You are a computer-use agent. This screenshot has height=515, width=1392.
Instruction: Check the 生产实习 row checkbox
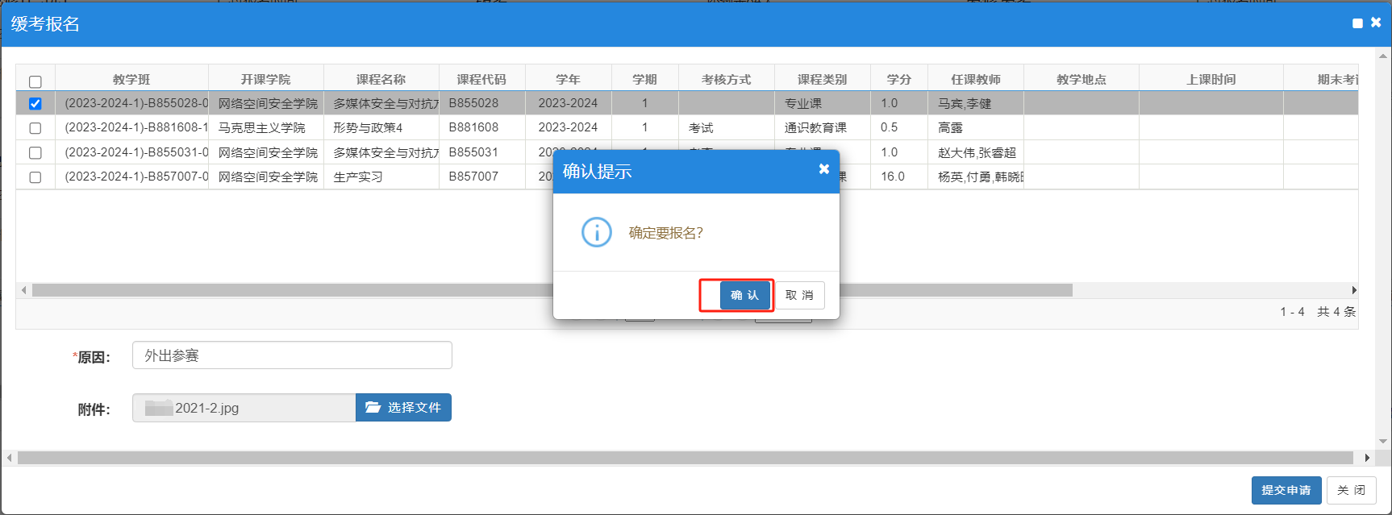point(35,177)
